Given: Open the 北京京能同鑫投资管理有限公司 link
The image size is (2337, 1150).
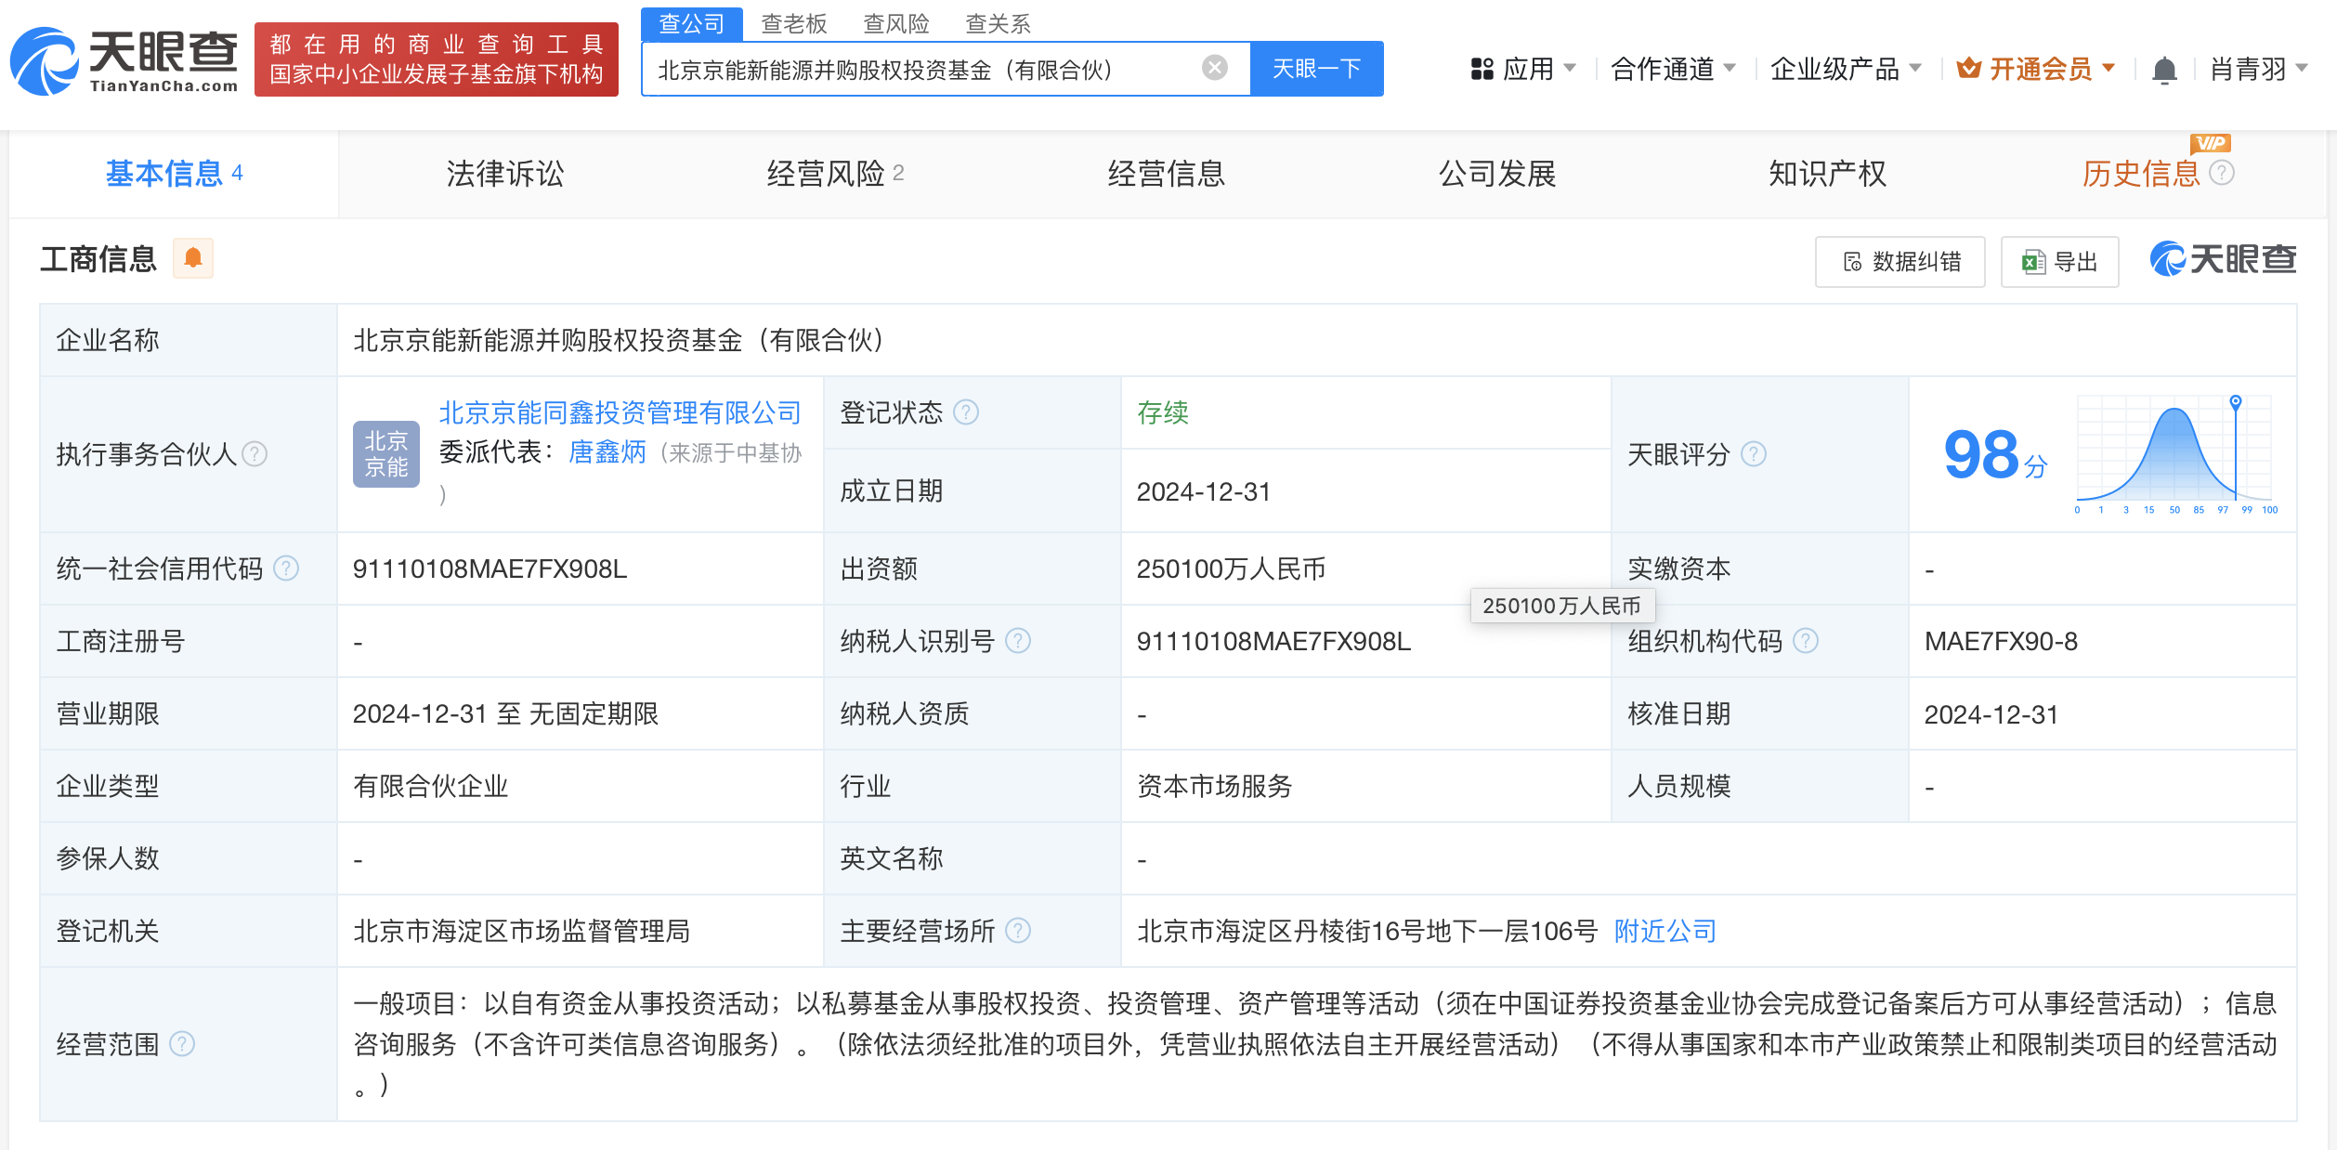Looking at the screenshot, I should coord(620,412).
